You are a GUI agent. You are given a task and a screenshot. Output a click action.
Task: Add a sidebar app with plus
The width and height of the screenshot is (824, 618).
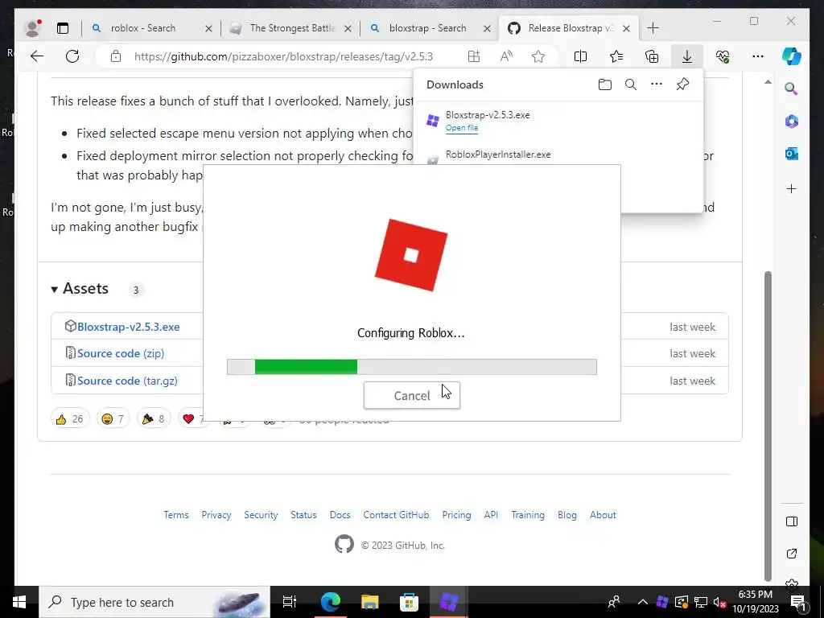click(792, 188)
